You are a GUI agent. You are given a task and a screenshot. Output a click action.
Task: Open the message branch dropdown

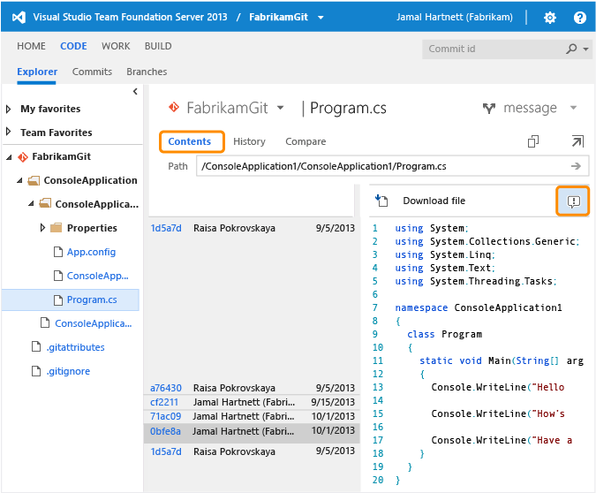[x=573, y=108]
